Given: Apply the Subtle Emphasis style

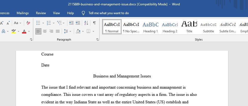Looking at the screenshot, I should (228, 27).
